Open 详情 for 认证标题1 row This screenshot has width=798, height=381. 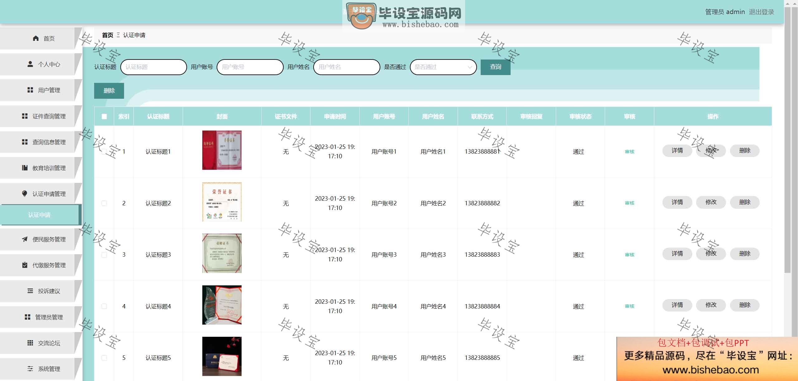click(677, 151)
